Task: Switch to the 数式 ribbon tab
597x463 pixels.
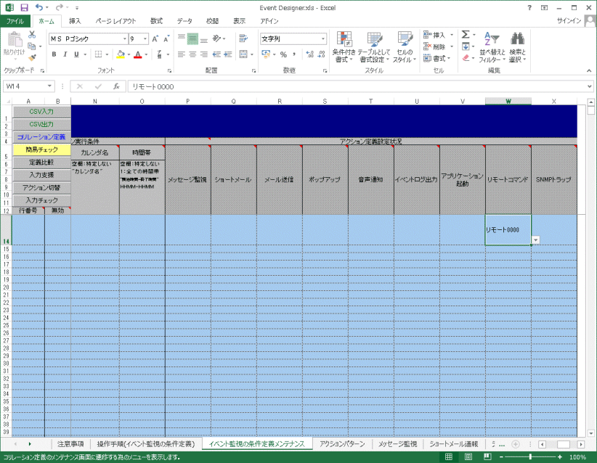Action: pos(156,21)
